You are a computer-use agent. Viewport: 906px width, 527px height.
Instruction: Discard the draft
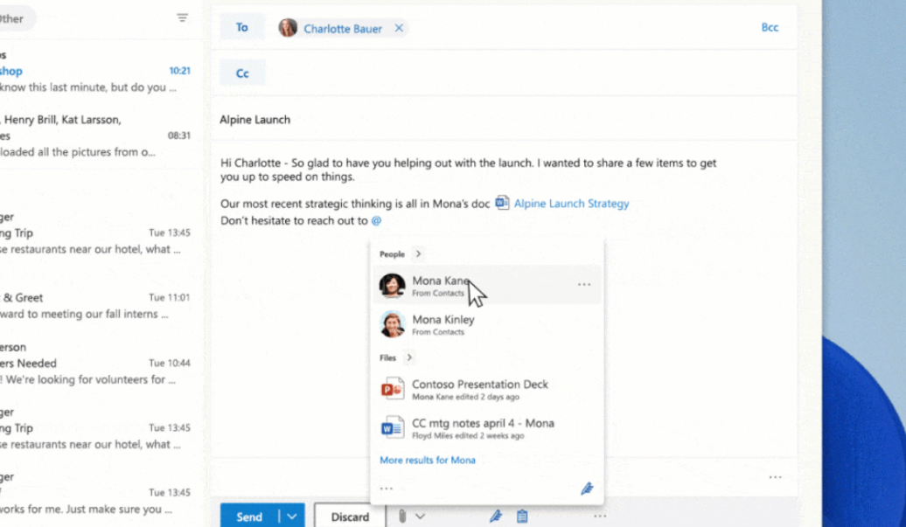[x=350, y=517]
